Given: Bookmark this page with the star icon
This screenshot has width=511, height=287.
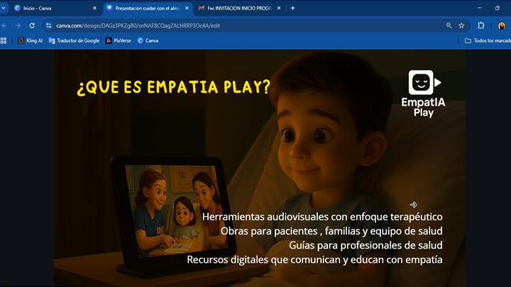Looking at the screenshot, I should pyautogui.click(x=461, y=26).
